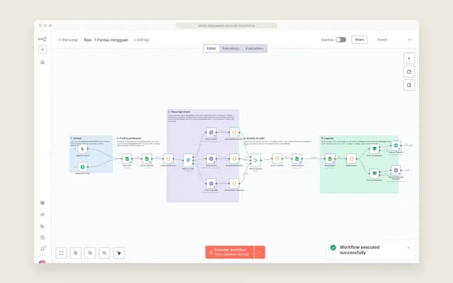The height and width of the screenshot is (283, 453).
Task: Open the Home overview icon in sidebar
Action: point(42,62)
